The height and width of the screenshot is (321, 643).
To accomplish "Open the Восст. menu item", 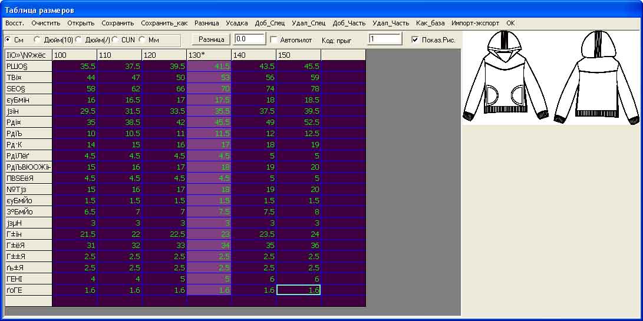I will [14, 24].
